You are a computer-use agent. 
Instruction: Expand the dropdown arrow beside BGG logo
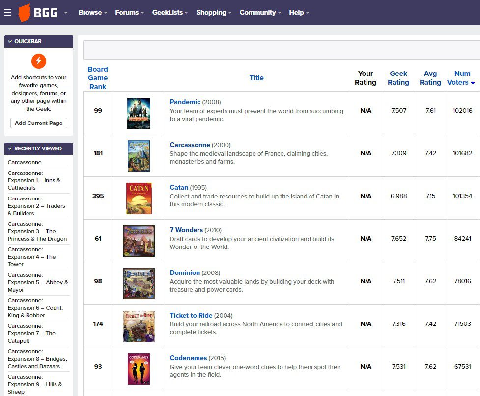tap(65, 13)
